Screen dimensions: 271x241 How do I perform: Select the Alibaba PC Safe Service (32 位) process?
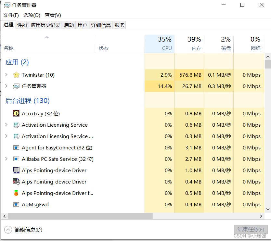[58, 159]
